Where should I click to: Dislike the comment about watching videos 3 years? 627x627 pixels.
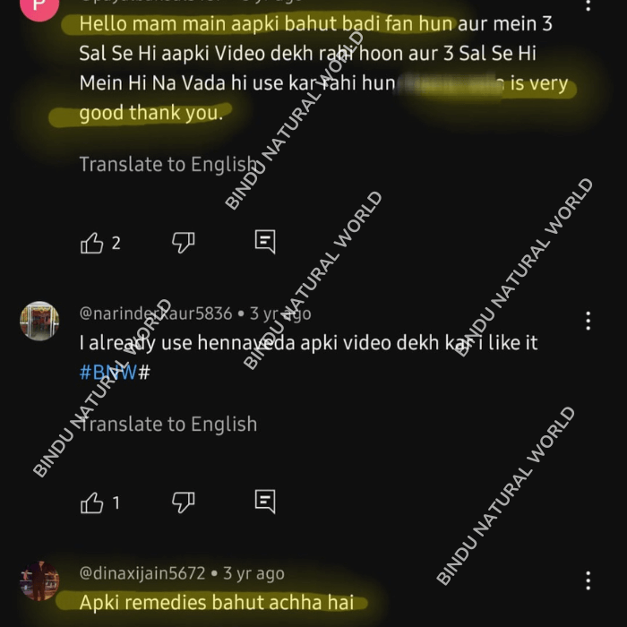(x=183, y=243)
